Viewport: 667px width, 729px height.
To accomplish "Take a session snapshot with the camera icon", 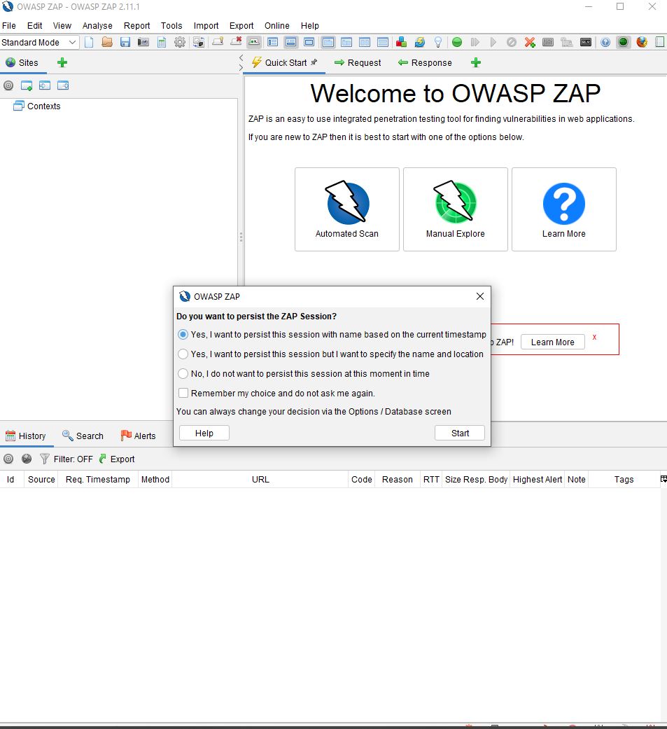I will coord(142,42).
